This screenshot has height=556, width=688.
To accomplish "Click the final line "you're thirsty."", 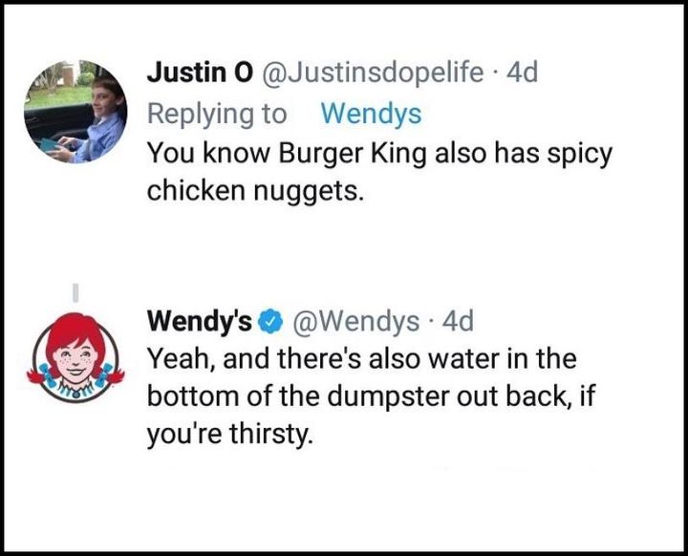I will click(x=228, y=435).
